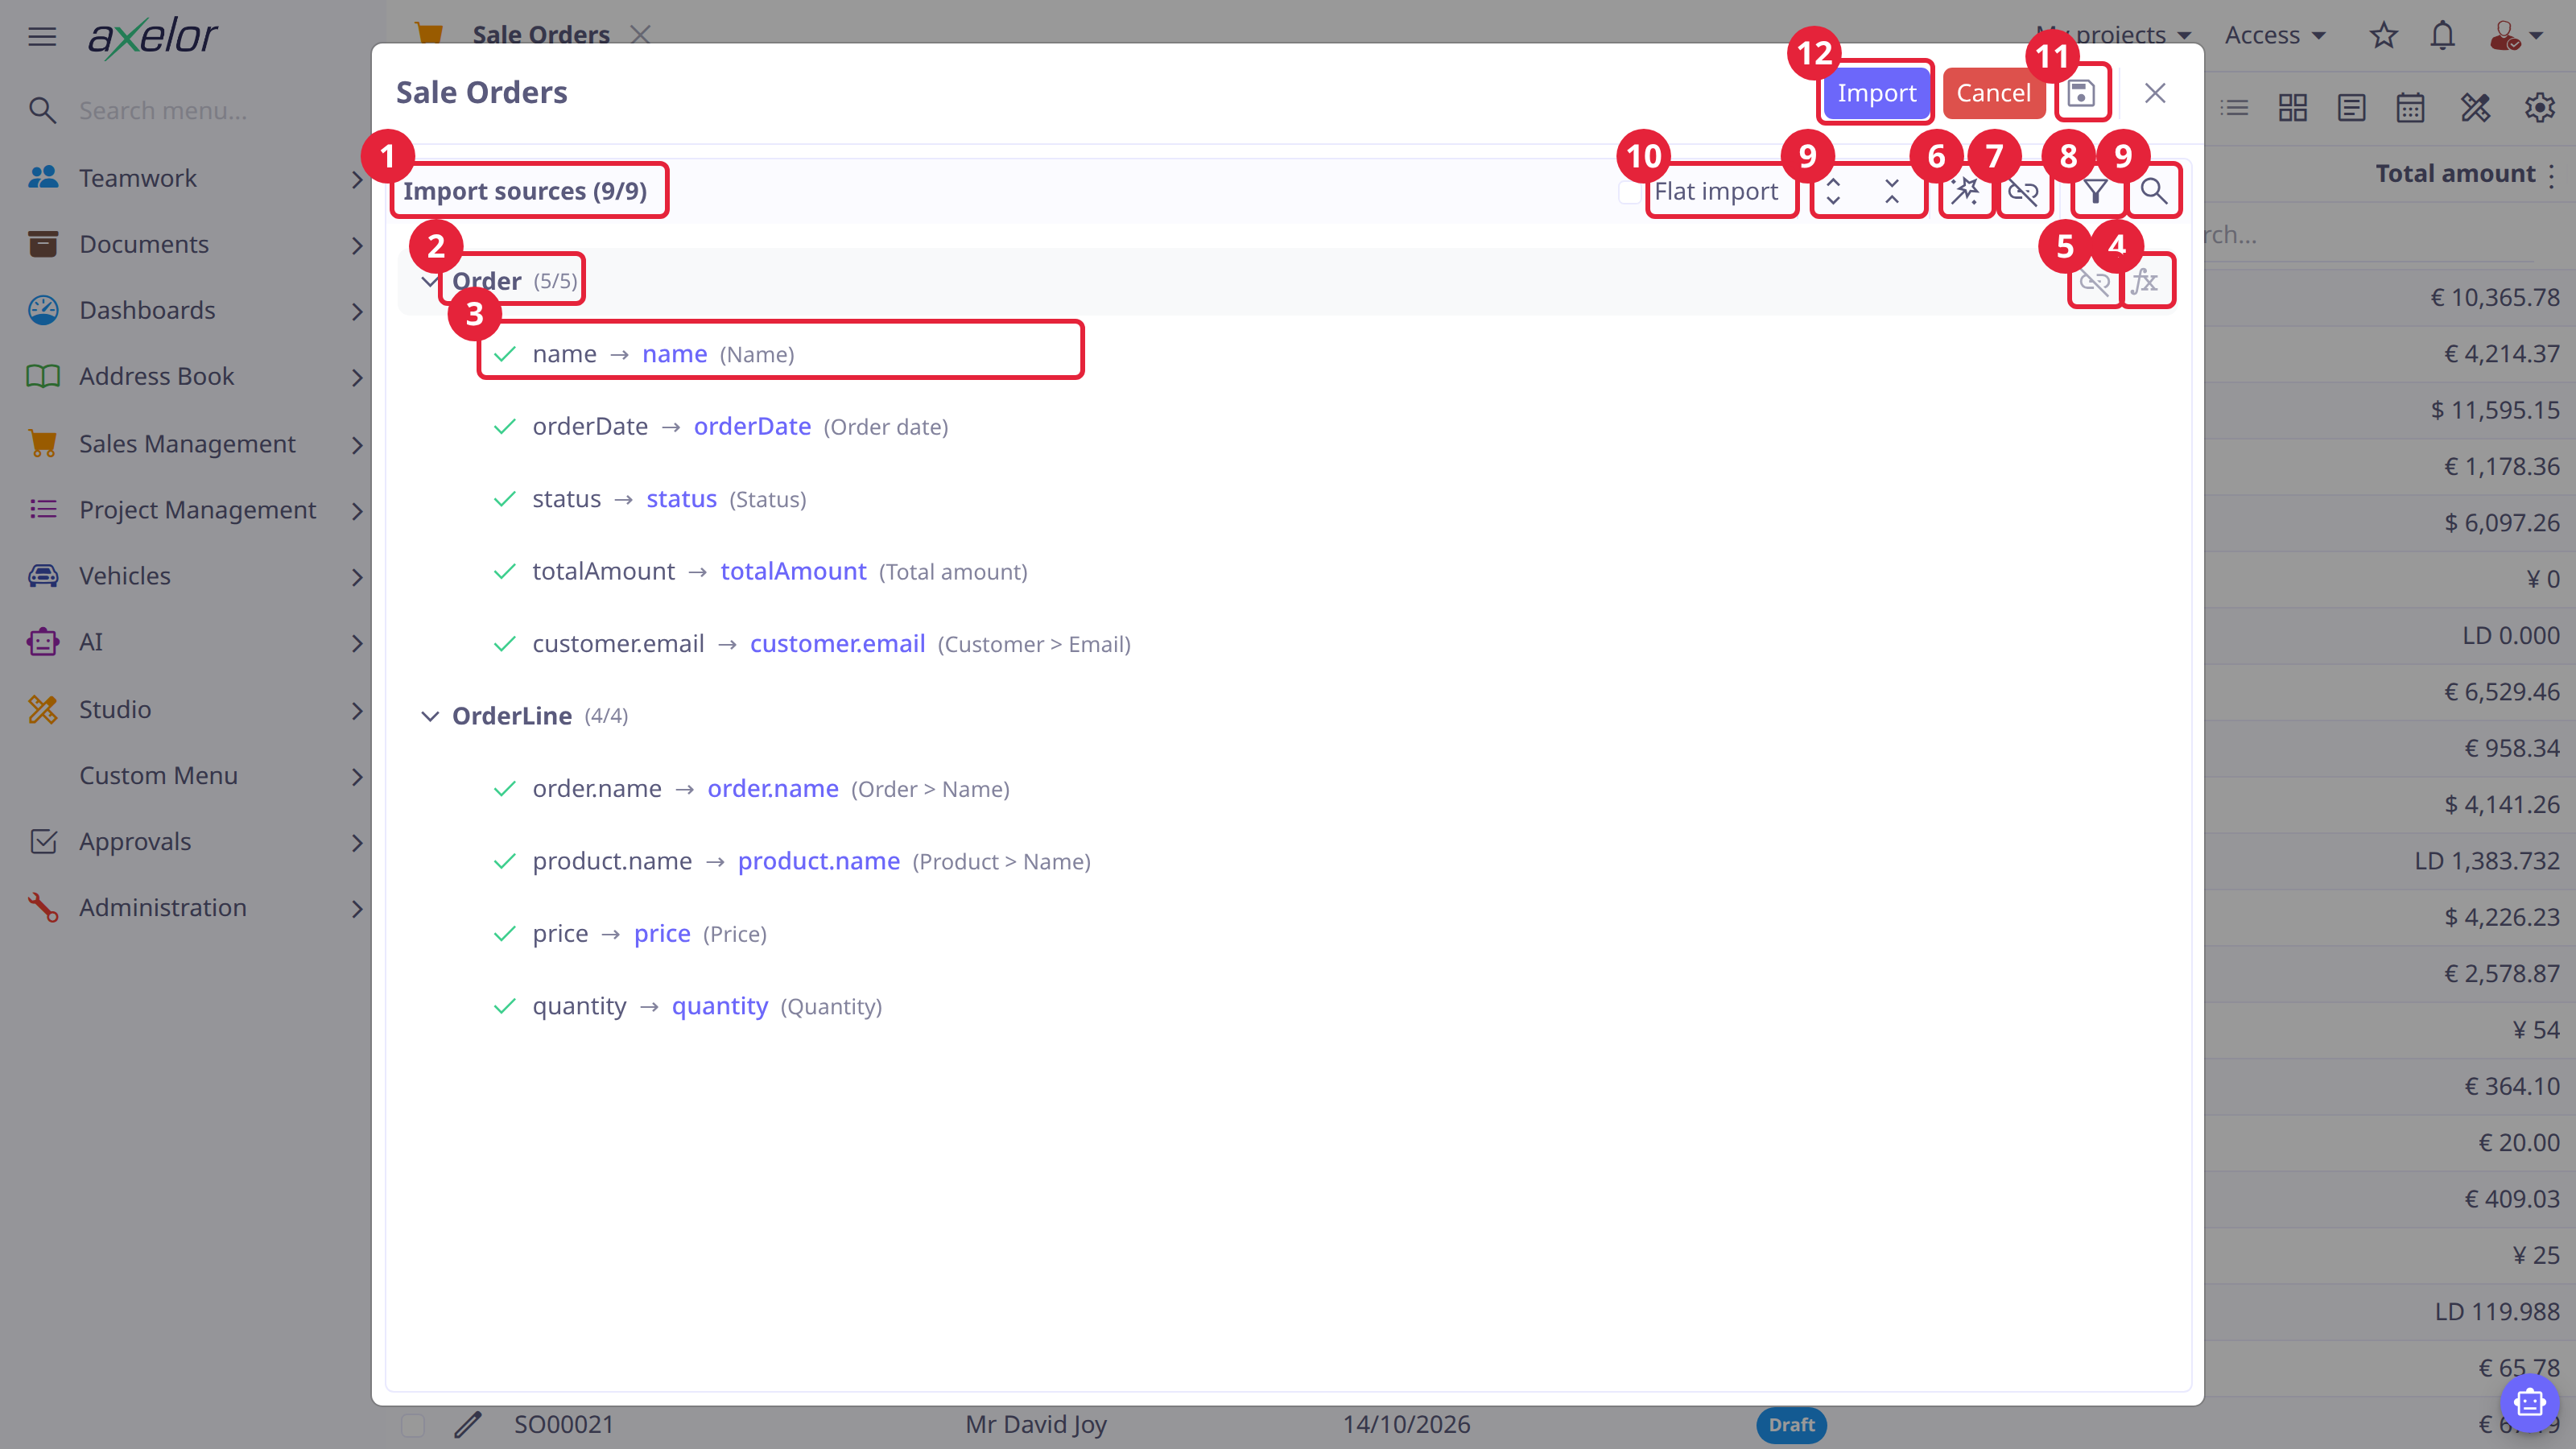Open the Access dropdown
This screenshot has width=2576, height=1449.
point(2274,36)
